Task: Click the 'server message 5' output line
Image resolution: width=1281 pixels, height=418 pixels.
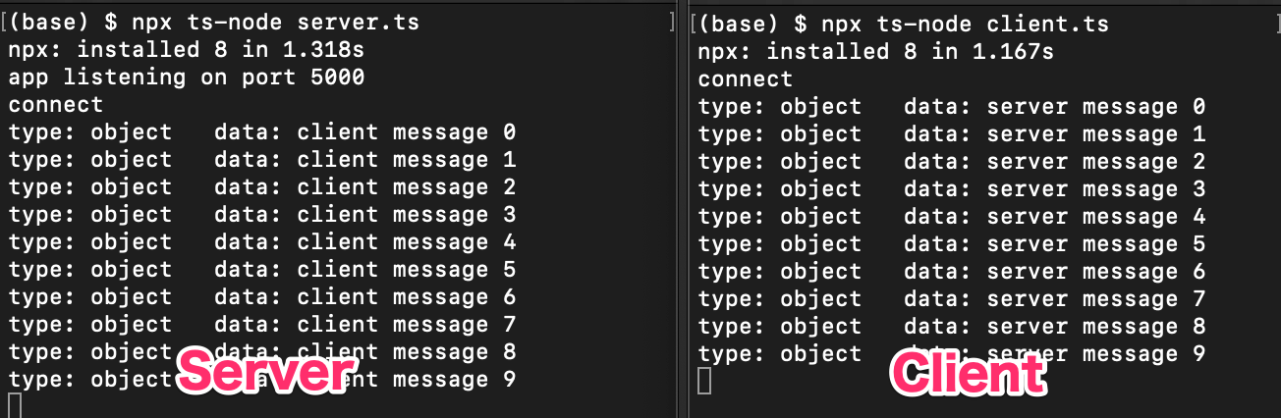Action: 951,243
